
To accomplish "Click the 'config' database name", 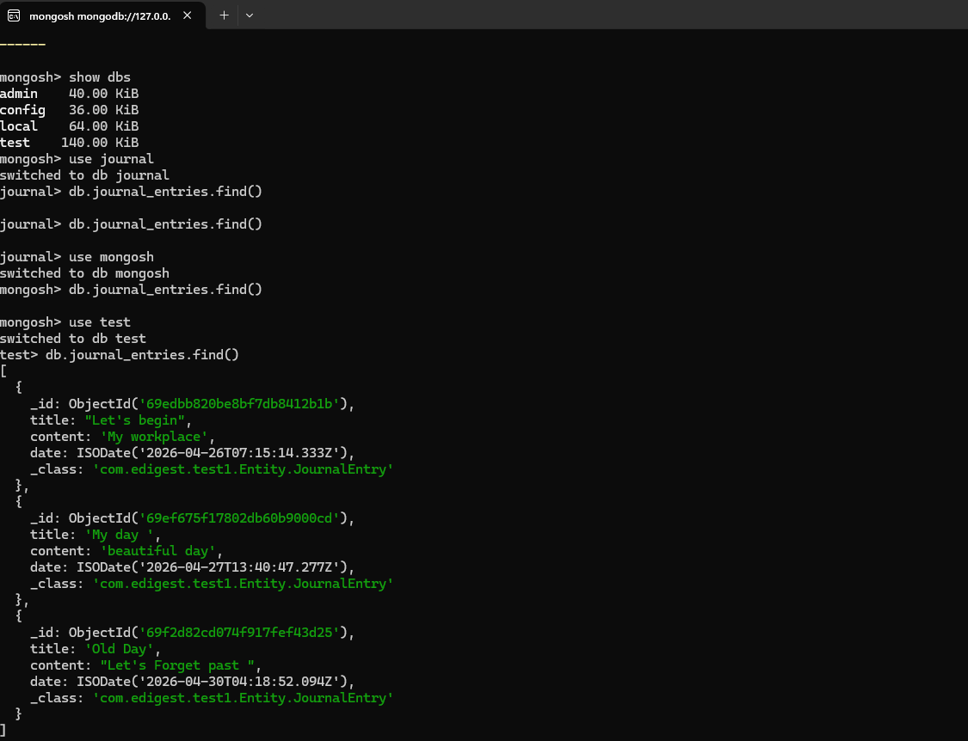I will (x=23, y=110).
